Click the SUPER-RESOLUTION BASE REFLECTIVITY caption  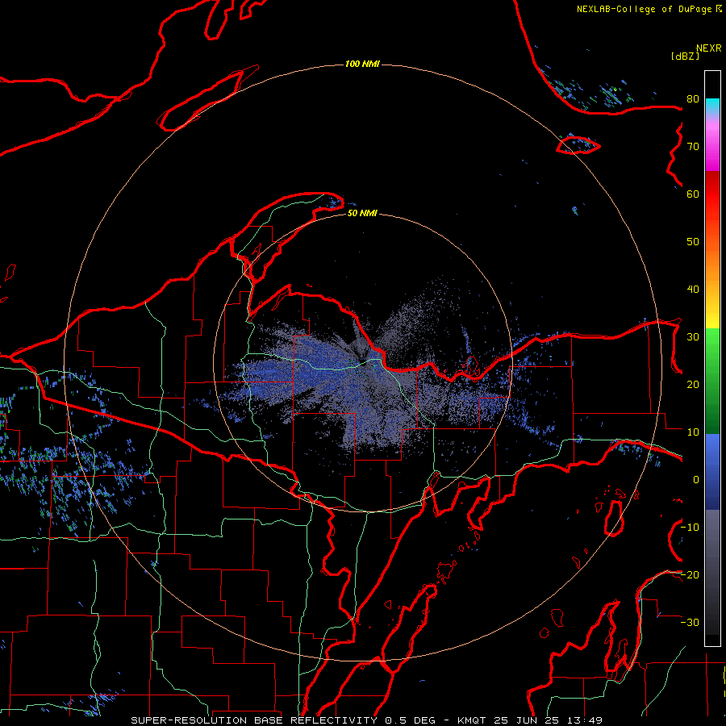[x=254, y=720]
